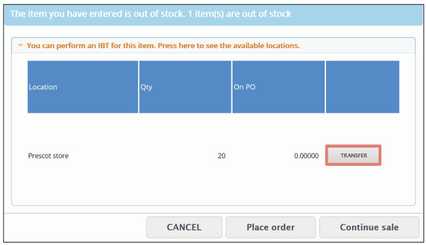426x245 pixels.
Task: Open the IBT available locations message
Action: point(163,46)
